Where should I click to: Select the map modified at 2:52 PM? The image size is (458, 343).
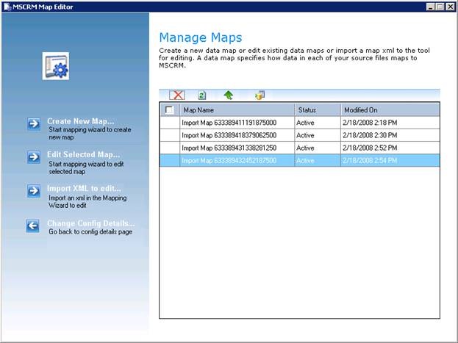pos(229,148)
